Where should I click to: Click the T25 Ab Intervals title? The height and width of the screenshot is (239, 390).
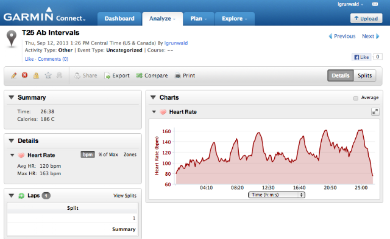pos(51,32)
